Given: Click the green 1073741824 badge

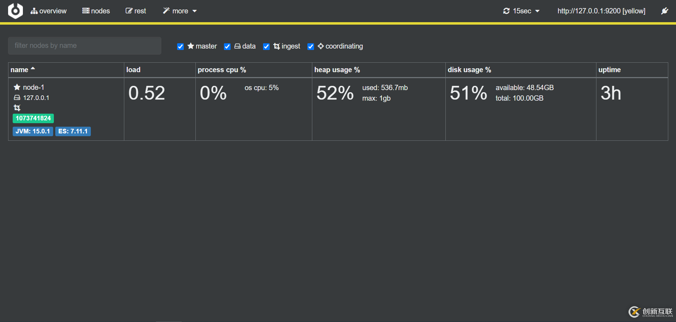Looking at the screenshot, I should 33,118.
